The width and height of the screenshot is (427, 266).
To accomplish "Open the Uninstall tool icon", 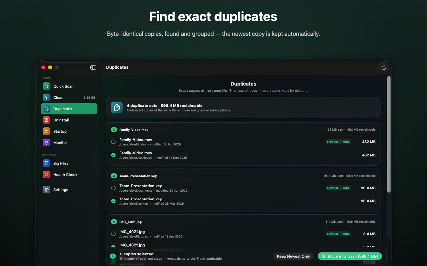I will (x=47, y=120).
